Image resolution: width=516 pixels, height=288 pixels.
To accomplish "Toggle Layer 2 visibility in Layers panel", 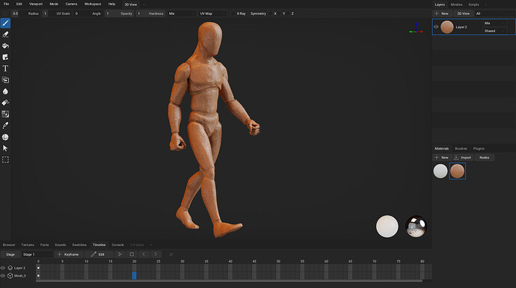I will click(x=437, y=27).
